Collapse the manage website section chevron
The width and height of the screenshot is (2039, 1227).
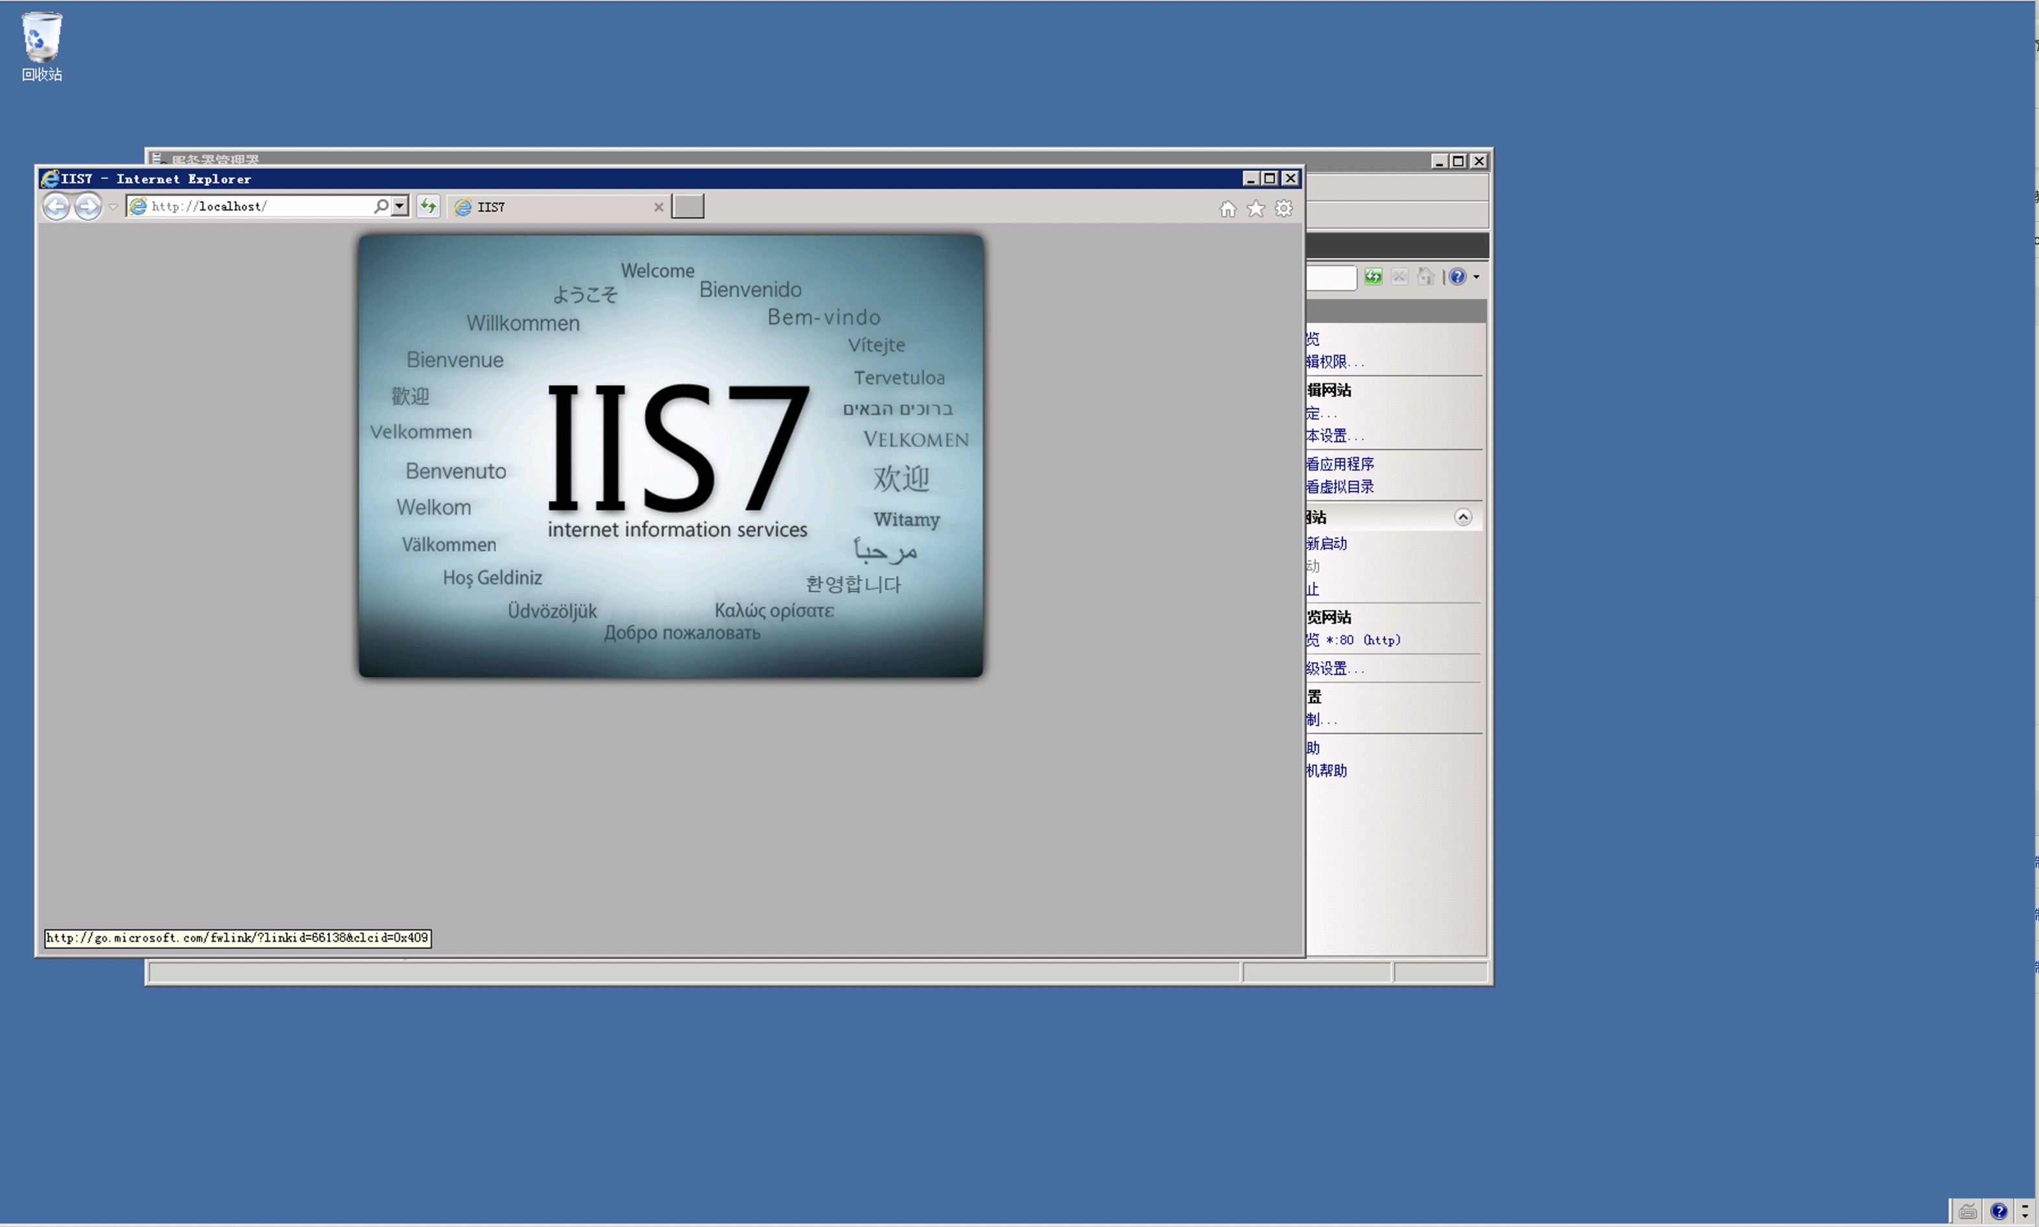point(1462,518)
